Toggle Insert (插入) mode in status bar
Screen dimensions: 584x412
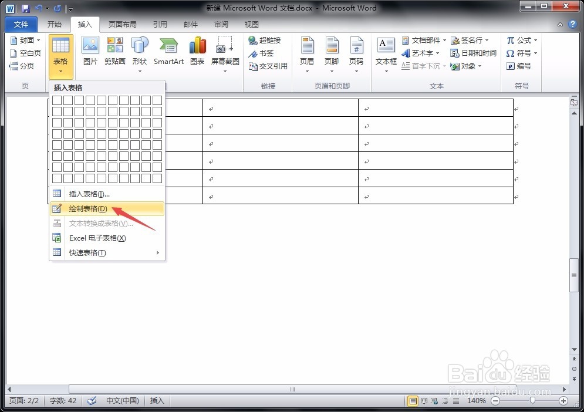click(x=157, y=401)
